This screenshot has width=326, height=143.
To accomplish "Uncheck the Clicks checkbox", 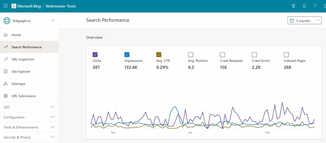I will tap(95, 55).
